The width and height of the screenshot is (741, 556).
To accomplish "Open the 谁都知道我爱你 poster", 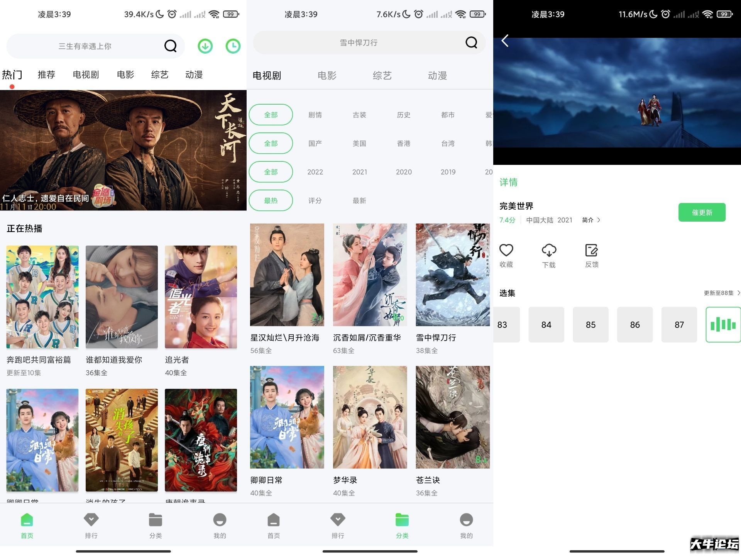I will [122, 297].
